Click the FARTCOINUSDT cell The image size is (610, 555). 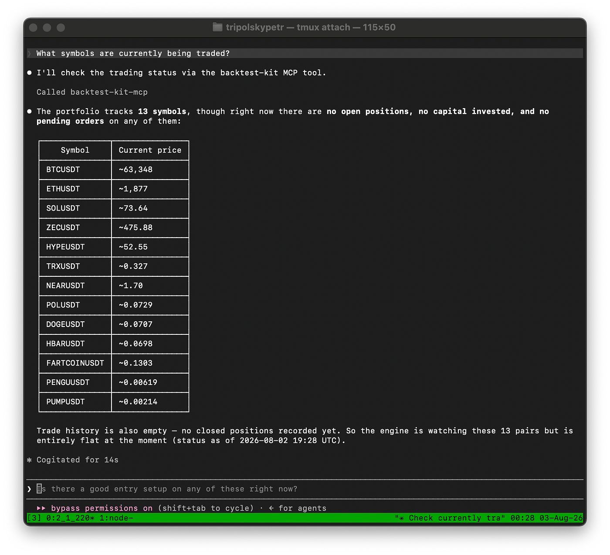(75, 363)
